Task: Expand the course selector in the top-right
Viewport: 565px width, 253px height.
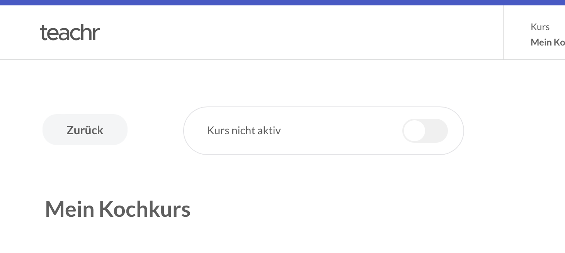Action: (547, 34)
